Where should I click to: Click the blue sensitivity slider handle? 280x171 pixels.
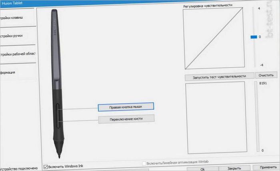254,37
